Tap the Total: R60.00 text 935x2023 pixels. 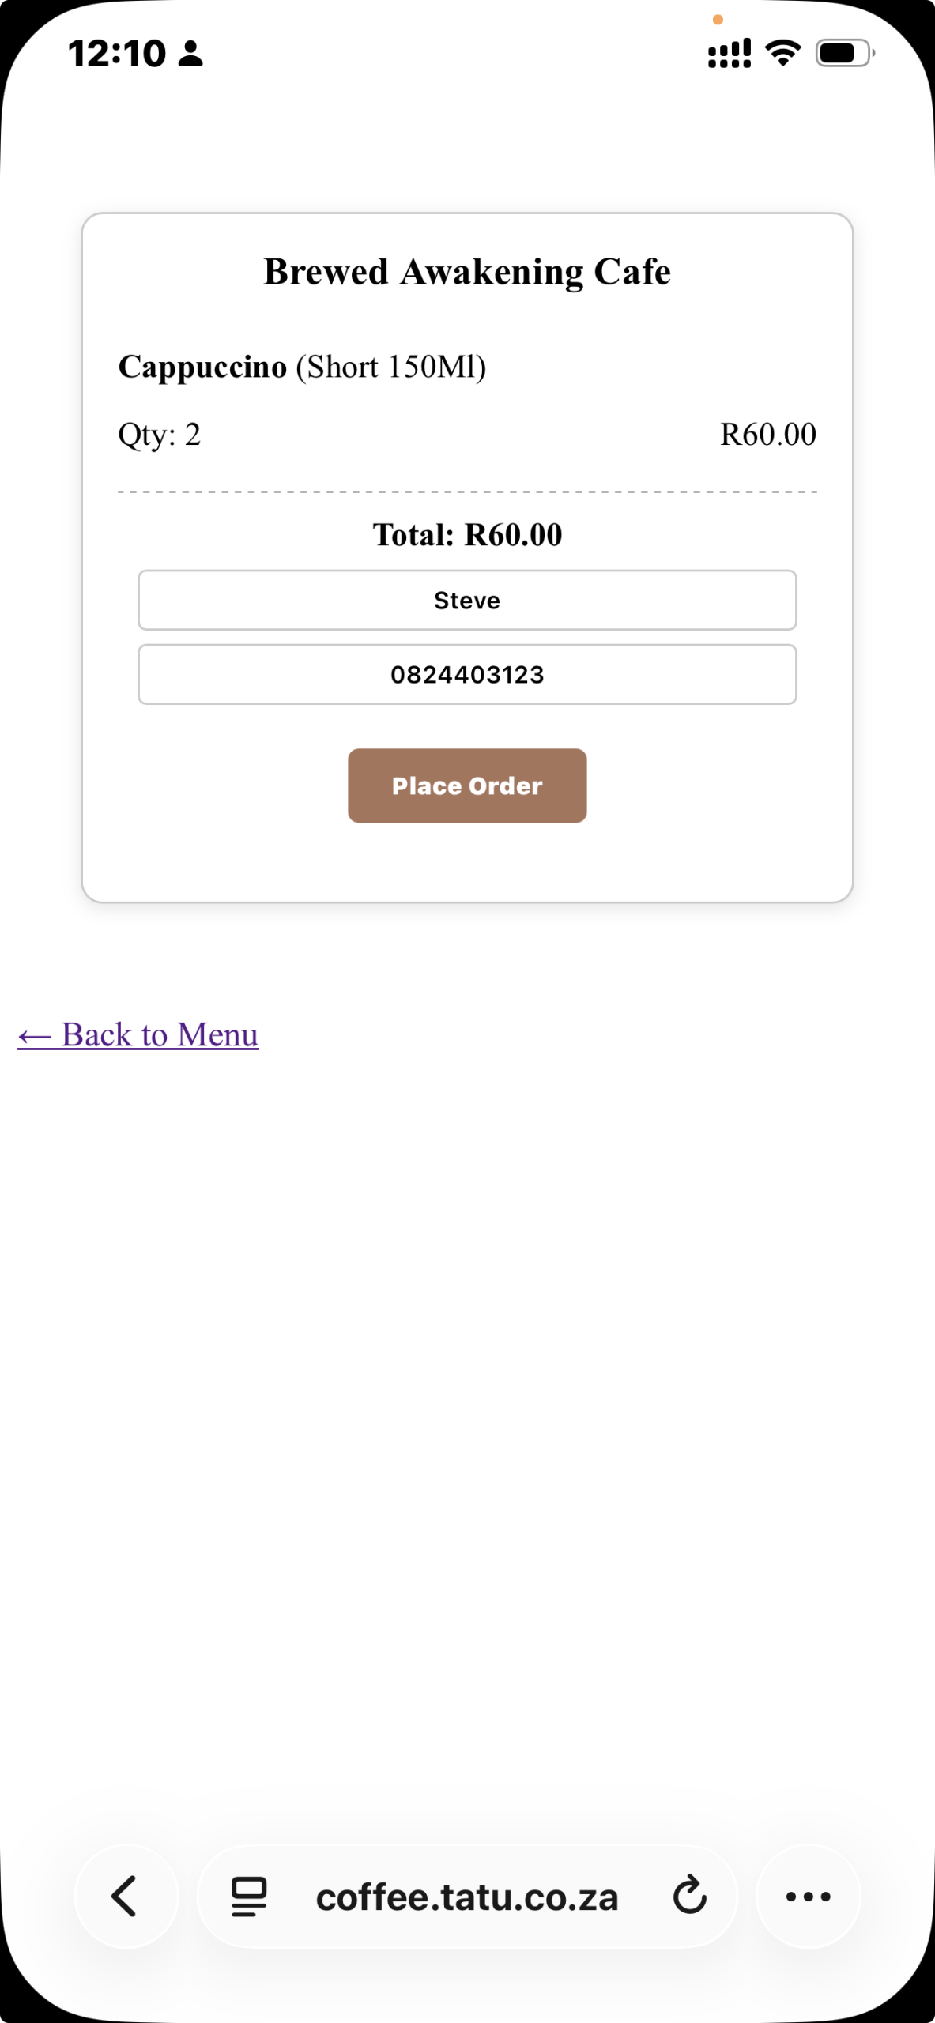(467, 535)
